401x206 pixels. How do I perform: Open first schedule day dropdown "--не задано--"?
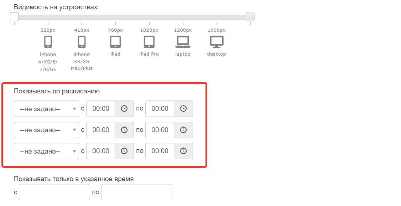click(x=46, y=109)
